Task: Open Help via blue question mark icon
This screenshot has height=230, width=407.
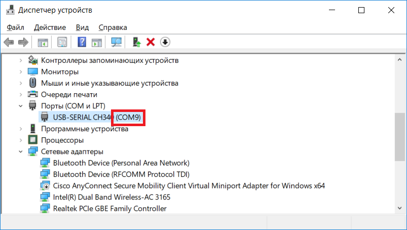Action: point(82,42)
